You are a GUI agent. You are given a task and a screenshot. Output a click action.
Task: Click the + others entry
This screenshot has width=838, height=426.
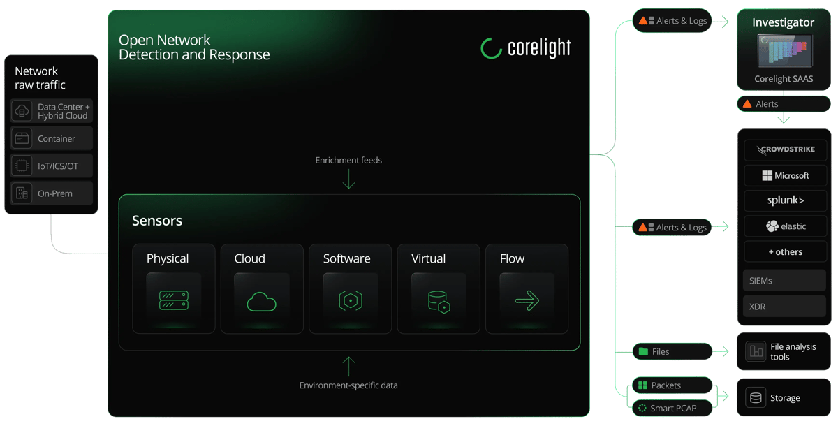click(785, 252)
